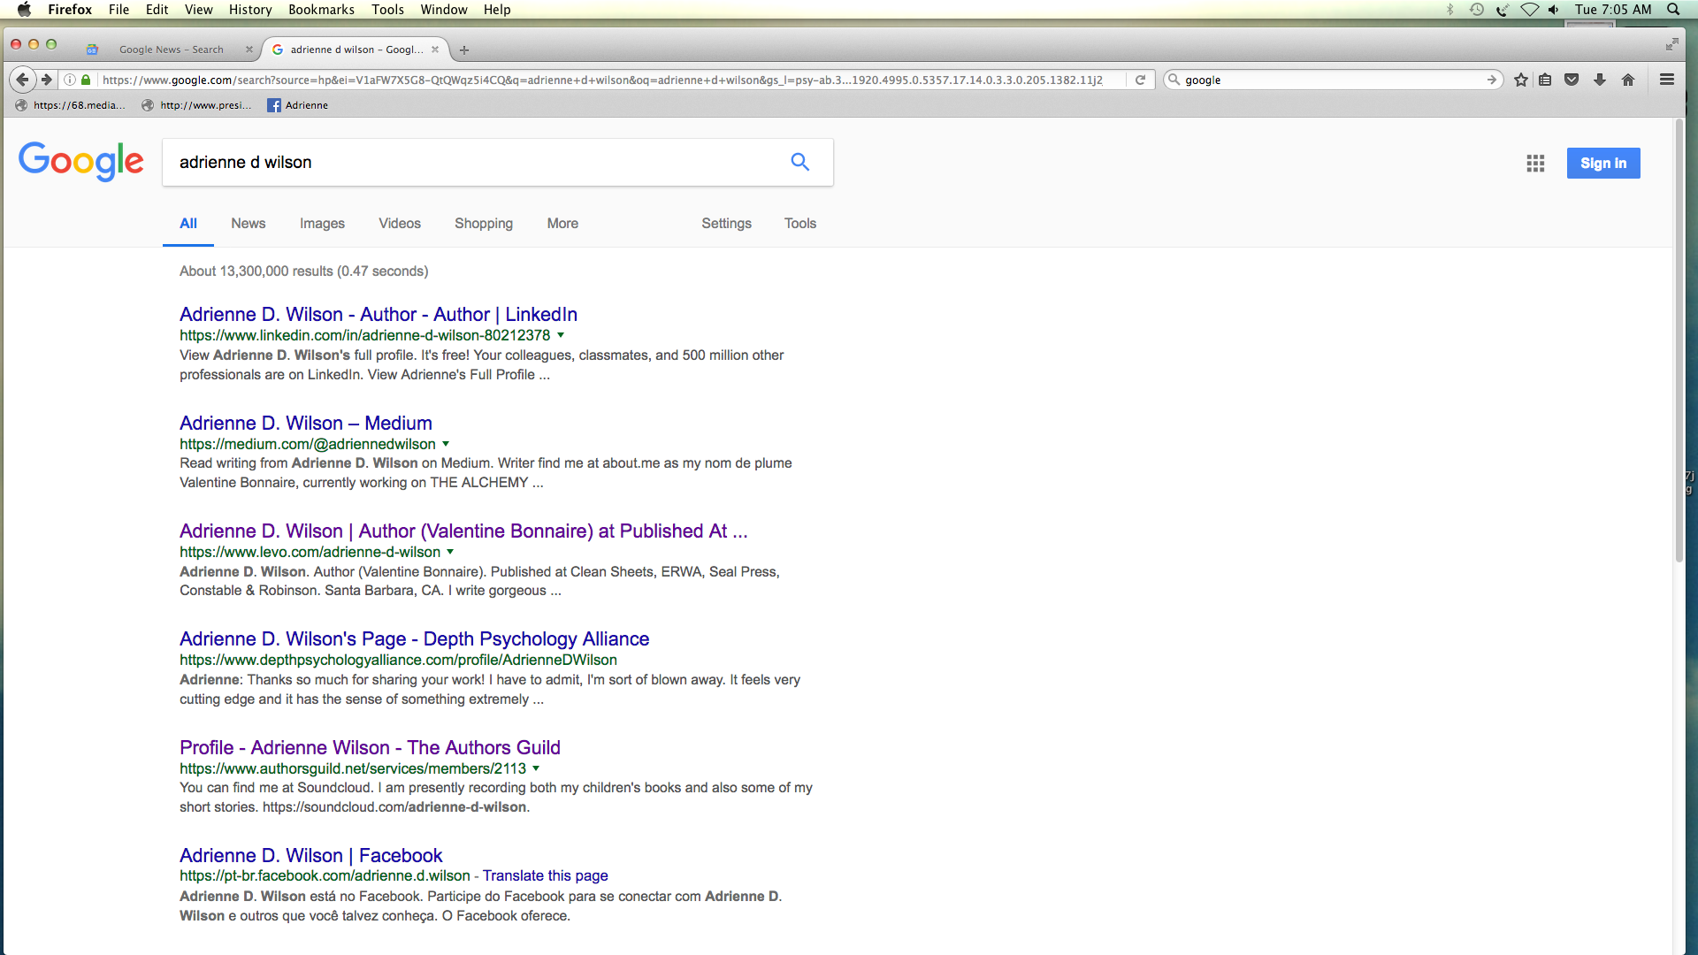Expand Medium result URL dropdown arrow
This screenshot has width=1698, height=955.
click(446, 444)
